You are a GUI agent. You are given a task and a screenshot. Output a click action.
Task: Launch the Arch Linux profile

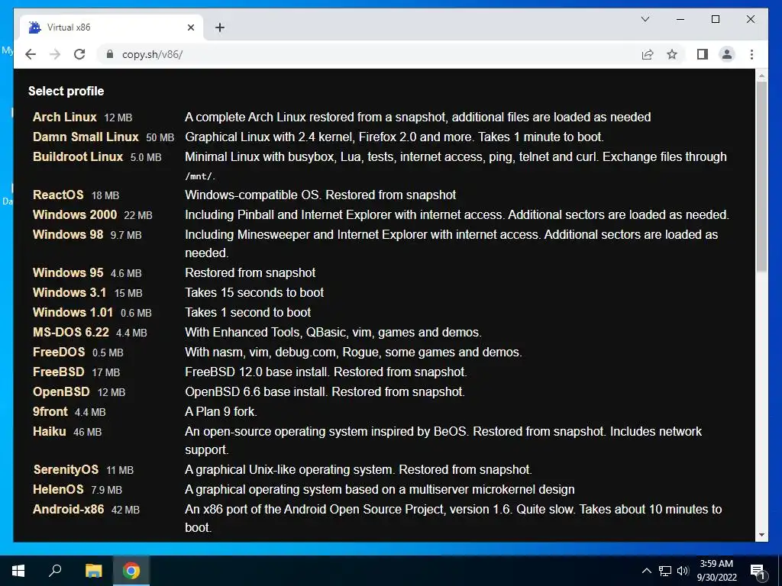64,117
